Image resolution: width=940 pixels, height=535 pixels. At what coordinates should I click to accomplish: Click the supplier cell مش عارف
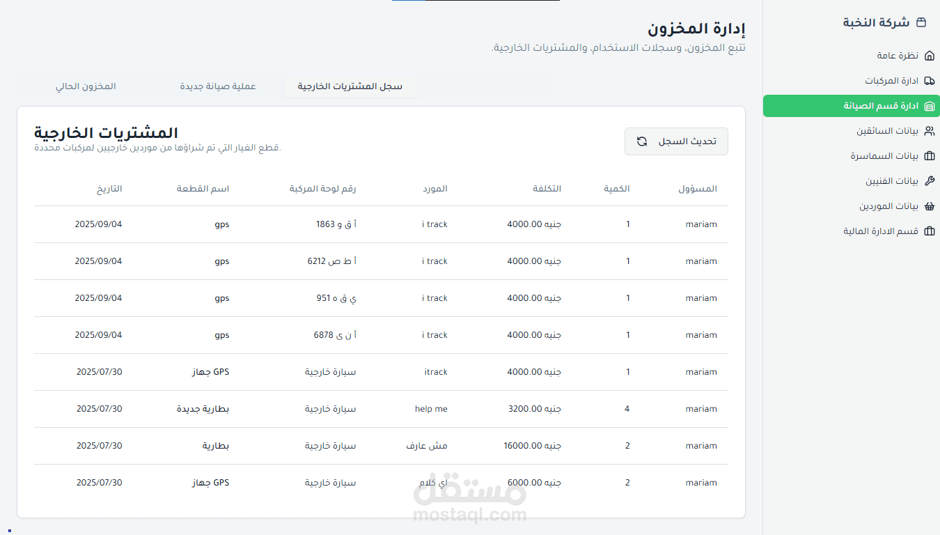427,446
